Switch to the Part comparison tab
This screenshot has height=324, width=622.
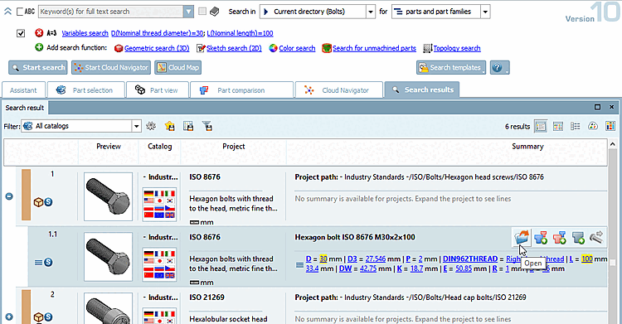pos(241,90)
